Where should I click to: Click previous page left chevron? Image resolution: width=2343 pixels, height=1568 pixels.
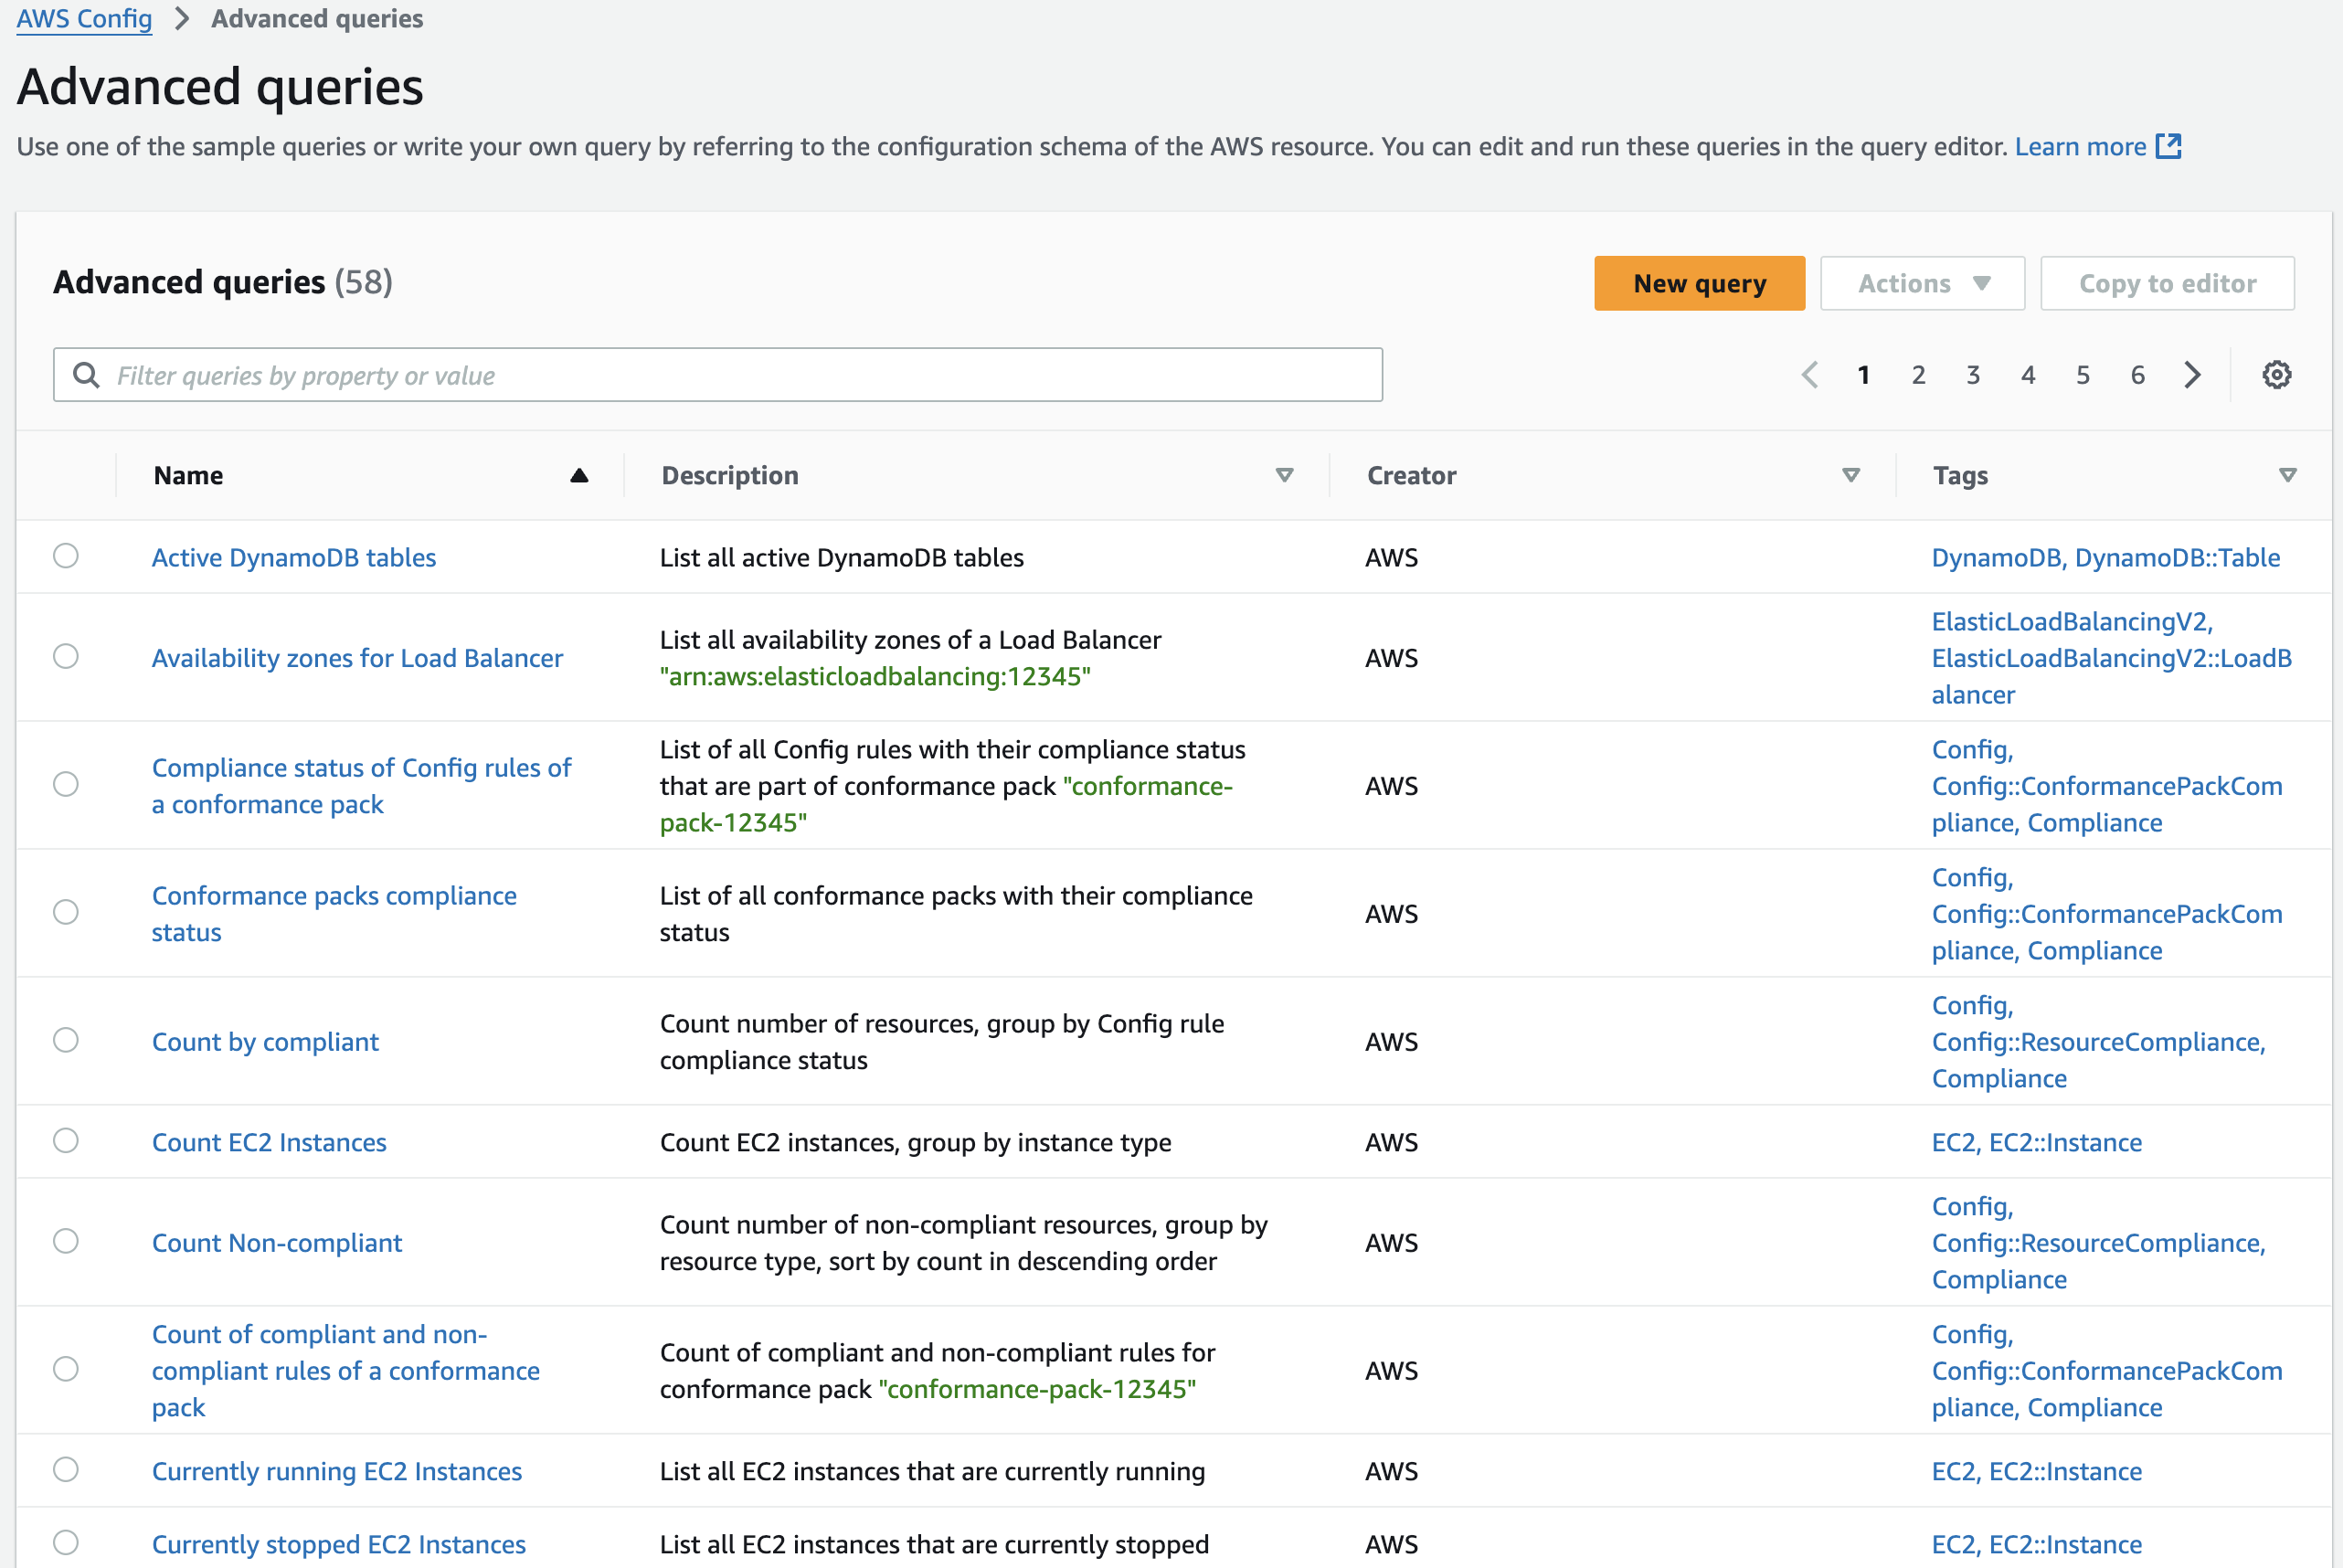coord(1809,375)
